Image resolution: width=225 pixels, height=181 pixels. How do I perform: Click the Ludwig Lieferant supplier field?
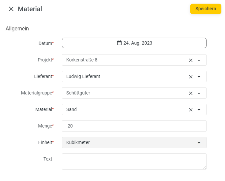(x=125, y=76)
